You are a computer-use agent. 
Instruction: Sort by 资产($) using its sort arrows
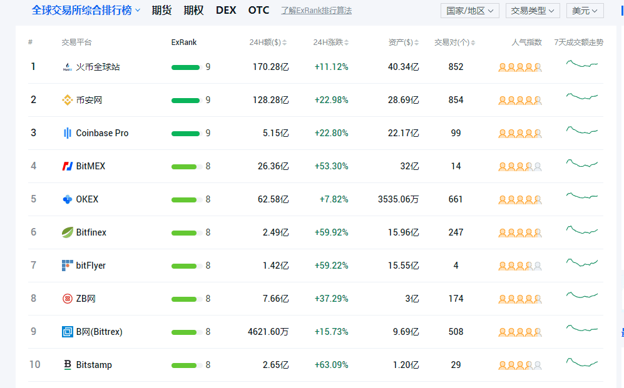(x=417, y=42)
